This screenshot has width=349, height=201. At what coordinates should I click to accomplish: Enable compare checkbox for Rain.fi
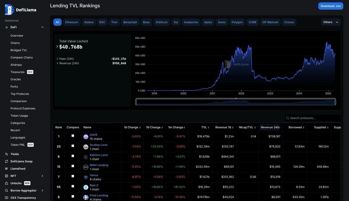(x=73, y=186)
